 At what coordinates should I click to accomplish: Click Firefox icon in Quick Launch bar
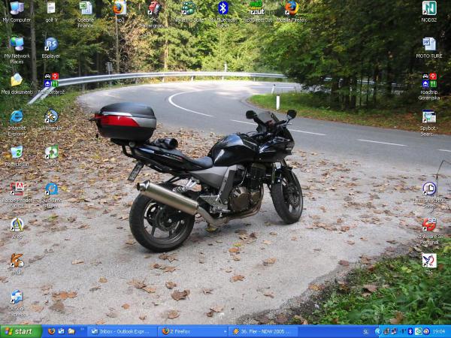51,331
